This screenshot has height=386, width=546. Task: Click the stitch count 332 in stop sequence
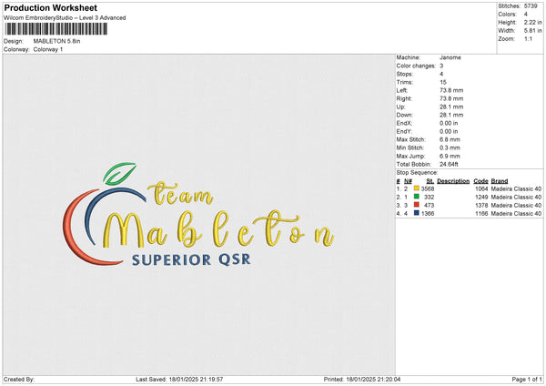point(429,197)
